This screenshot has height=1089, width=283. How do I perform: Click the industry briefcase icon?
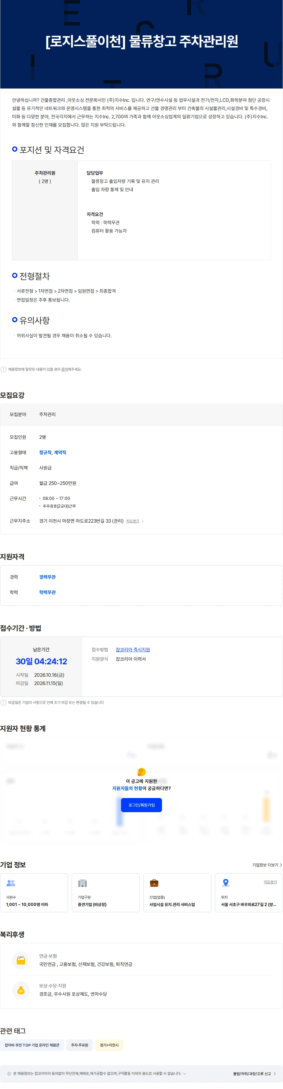tap(154, 883)
